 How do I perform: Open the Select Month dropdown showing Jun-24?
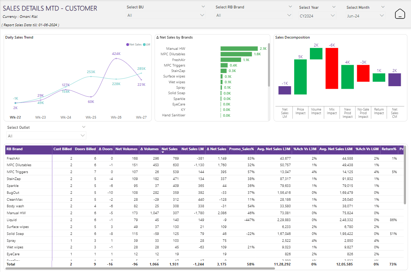point(365,16)
